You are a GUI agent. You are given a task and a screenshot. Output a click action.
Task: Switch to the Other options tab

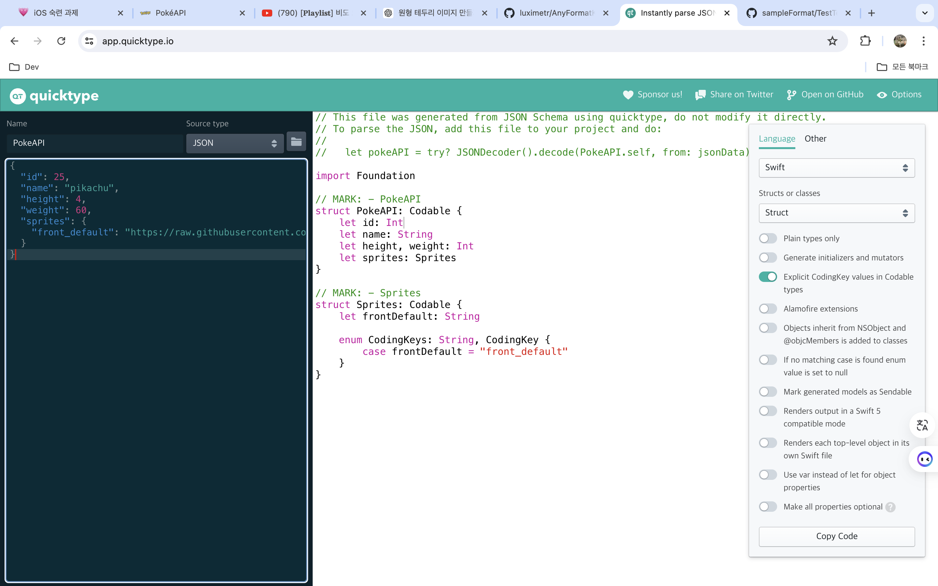[x=815, y=139]
